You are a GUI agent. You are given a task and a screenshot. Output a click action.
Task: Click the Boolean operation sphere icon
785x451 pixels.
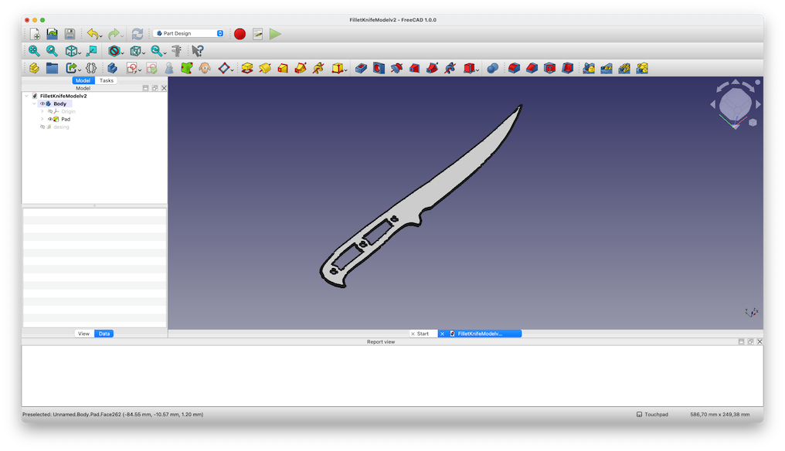(x=492, y=68)
